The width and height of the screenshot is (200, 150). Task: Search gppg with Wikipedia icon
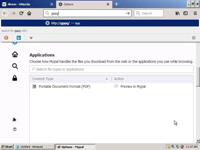coord(31,38)
